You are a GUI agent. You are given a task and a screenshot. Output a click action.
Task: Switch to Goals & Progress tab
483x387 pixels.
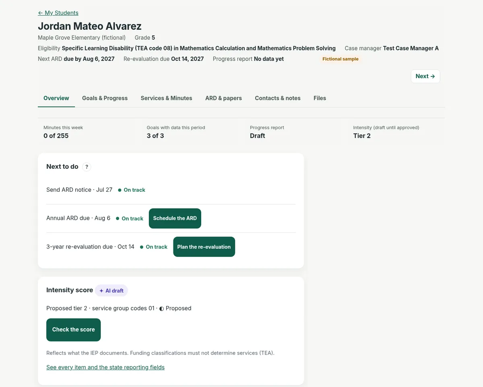click(105, 98)
